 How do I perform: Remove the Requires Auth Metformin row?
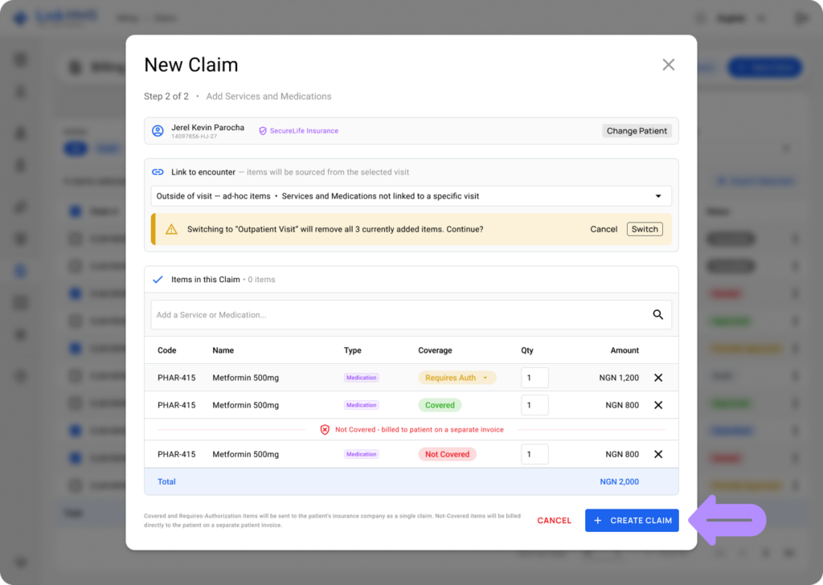pos(658,378)
